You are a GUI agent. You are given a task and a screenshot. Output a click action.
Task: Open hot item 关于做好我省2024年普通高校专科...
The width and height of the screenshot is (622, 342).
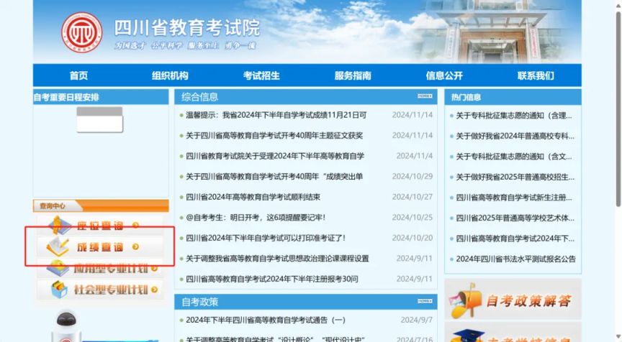[515, 137]
